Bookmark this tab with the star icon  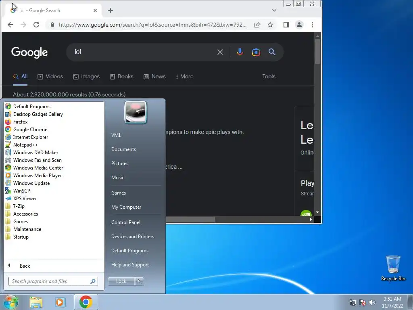(x=270, y=25)
